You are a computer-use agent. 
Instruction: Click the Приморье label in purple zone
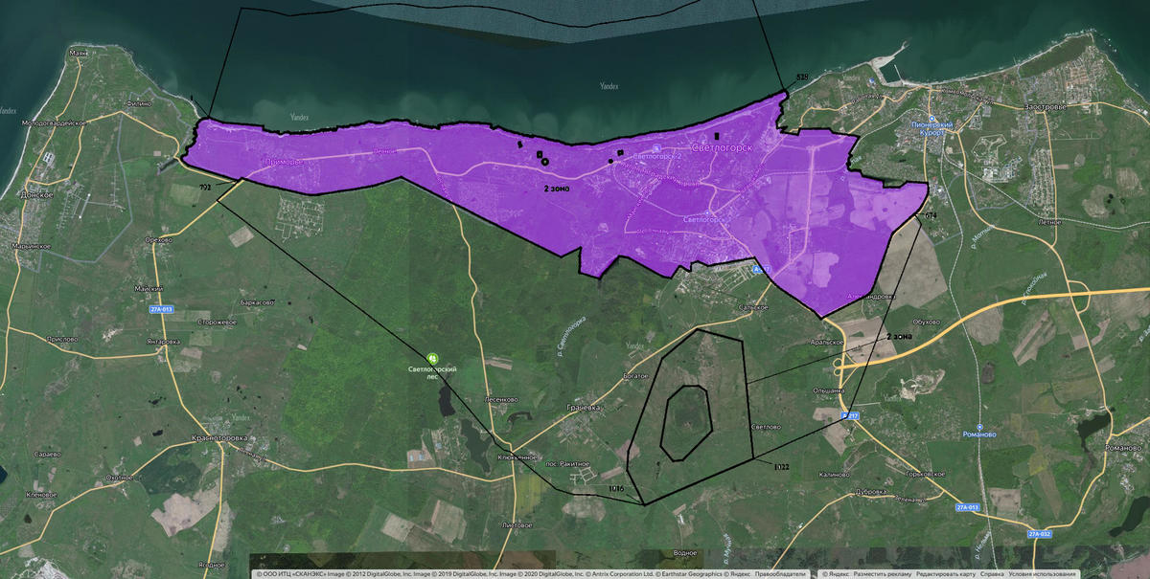click(x=285, y=163)
